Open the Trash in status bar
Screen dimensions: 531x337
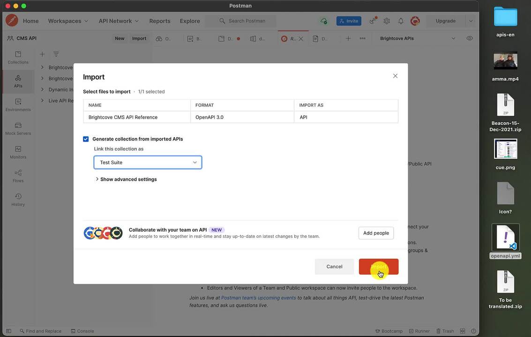tap(445, 331)
